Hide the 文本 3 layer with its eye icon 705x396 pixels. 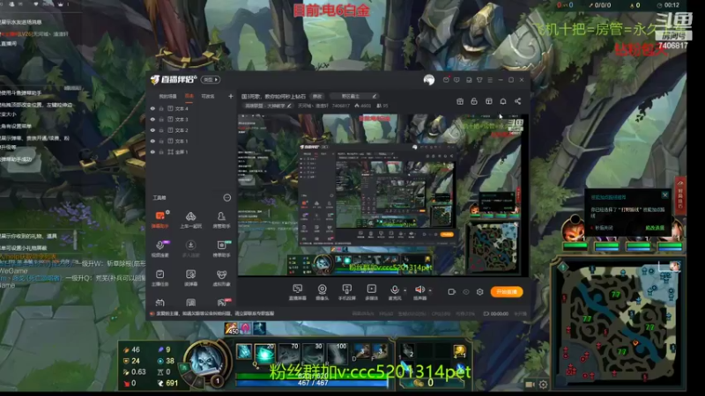152,120
